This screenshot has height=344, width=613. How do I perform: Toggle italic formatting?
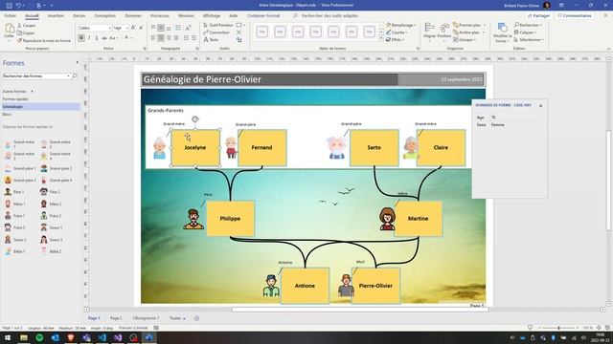click(89, 38)
